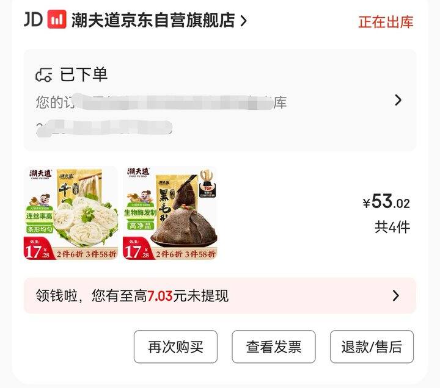Viewport: 440px width, 388px height.
Task: Click chevron next to store name
Action: coord(244,21)
